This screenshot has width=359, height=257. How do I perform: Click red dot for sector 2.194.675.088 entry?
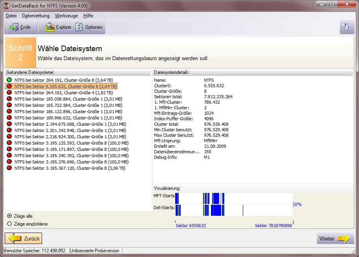tap(9, 124)
